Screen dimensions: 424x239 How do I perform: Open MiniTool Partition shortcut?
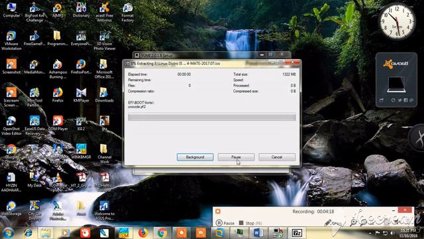pos(34,97)
